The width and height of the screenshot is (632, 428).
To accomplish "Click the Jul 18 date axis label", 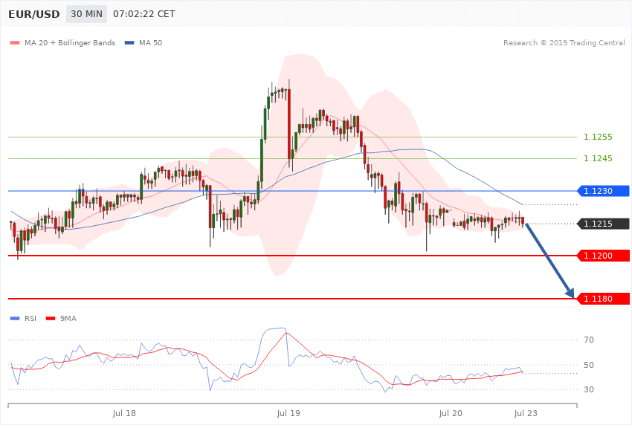I will tap(124, 413).
